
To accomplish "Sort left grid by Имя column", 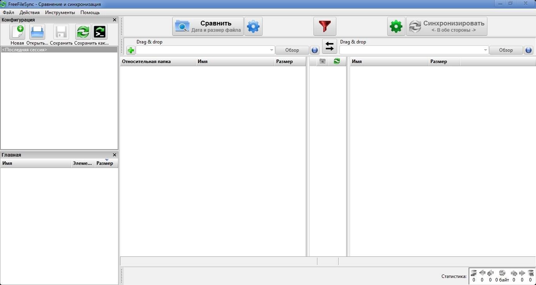I will click(x=235, y=61).
